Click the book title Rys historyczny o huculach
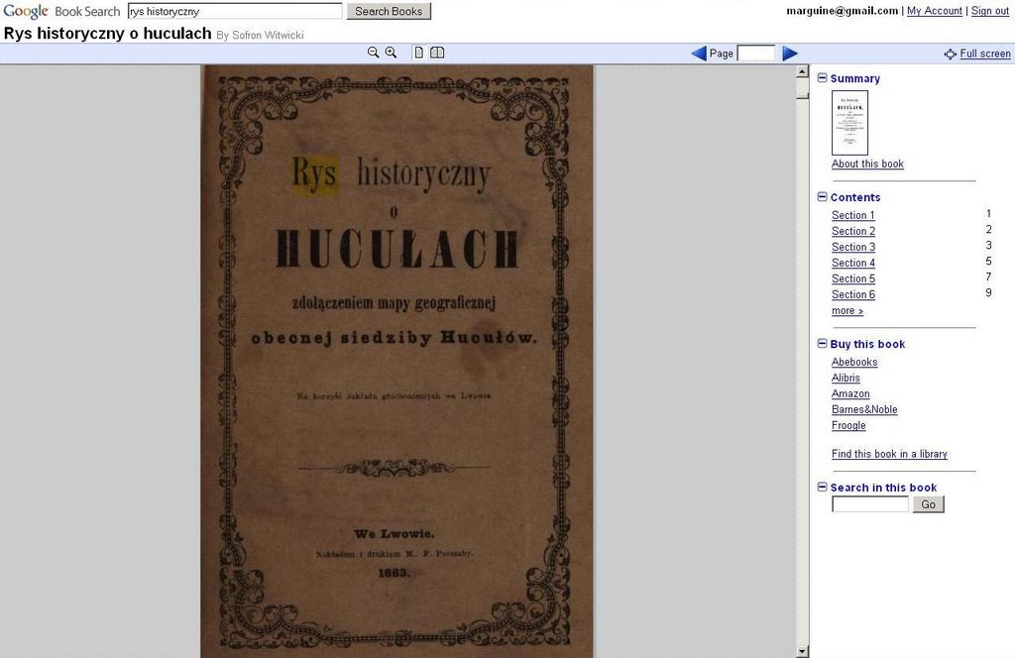1015x658 pixels. [107, 34]
